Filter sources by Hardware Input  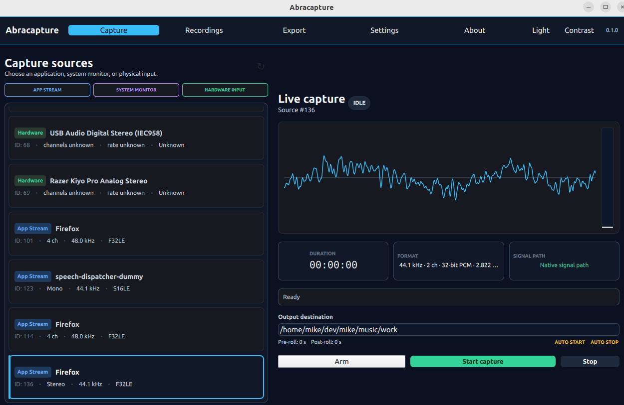(225, 90)
